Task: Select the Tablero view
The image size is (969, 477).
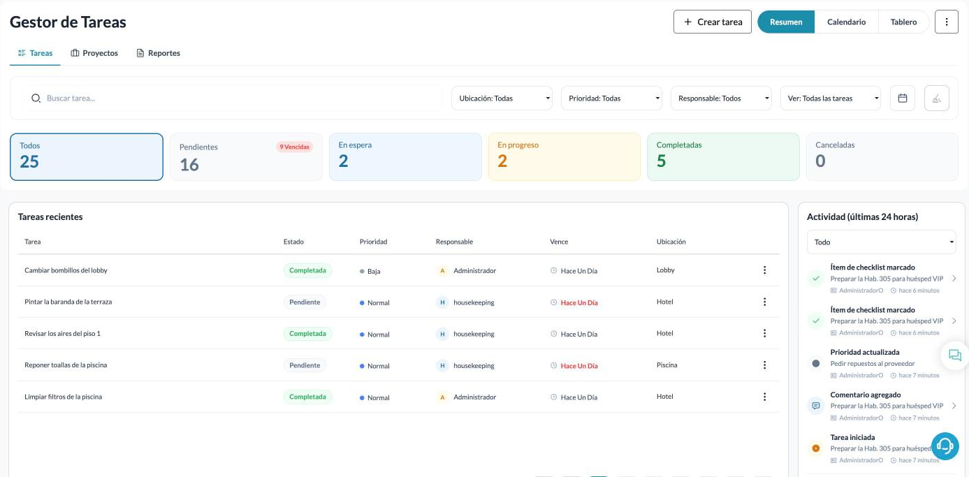Action: tap(903, 22)
